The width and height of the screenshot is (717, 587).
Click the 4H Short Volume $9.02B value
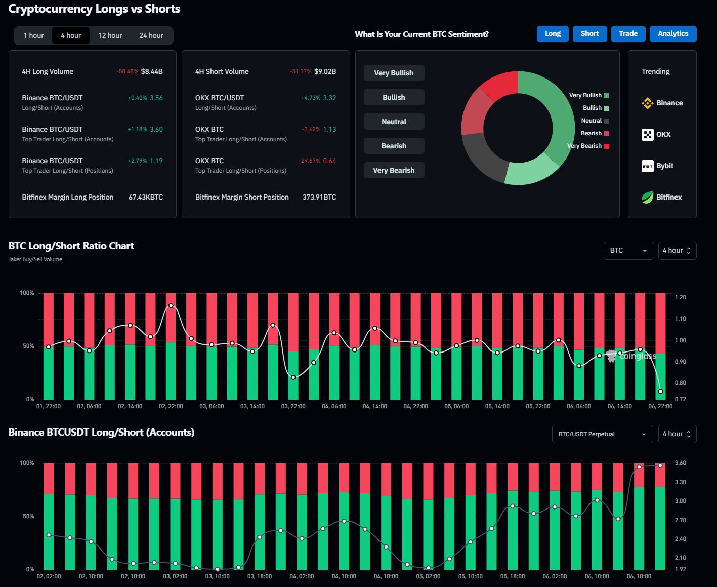pos(325,72)
